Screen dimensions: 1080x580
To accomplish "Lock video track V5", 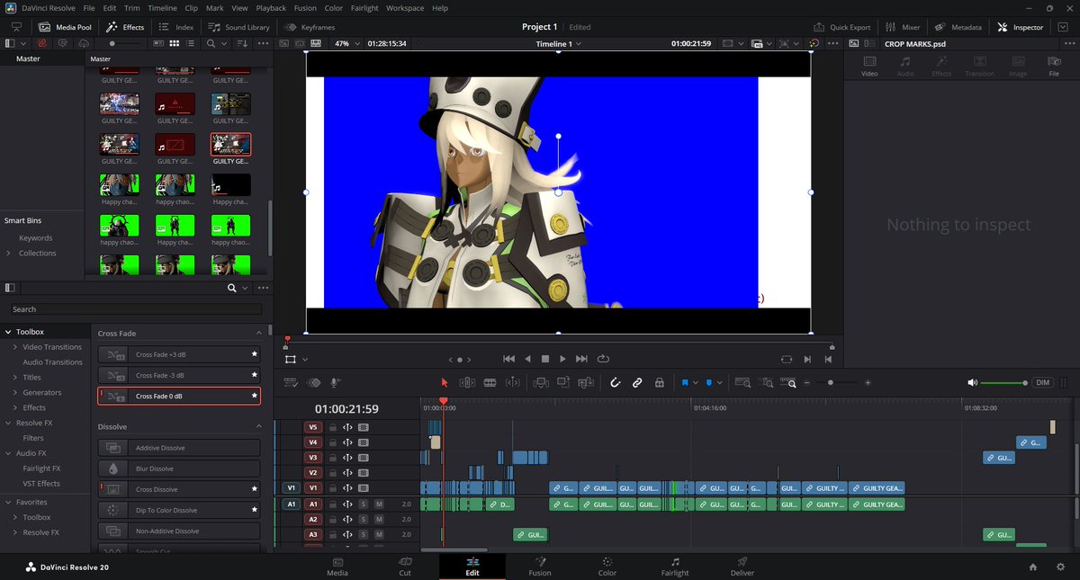I will click(332, 427).
